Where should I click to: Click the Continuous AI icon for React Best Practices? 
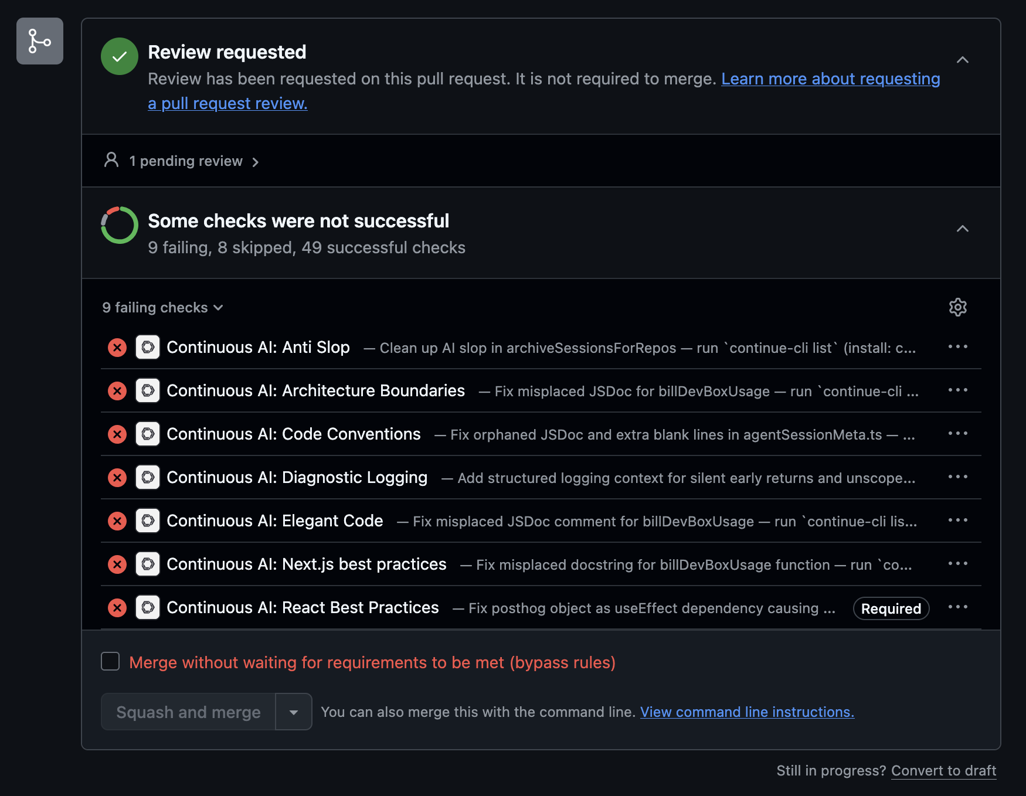(148, 607)
